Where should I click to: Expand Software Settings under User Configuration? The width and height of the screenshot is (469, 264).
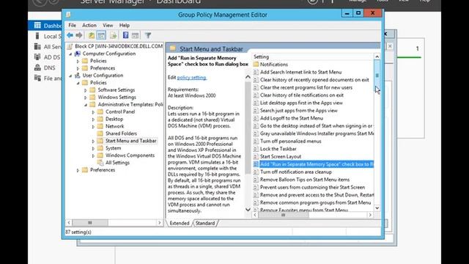(x=86, y=90)
